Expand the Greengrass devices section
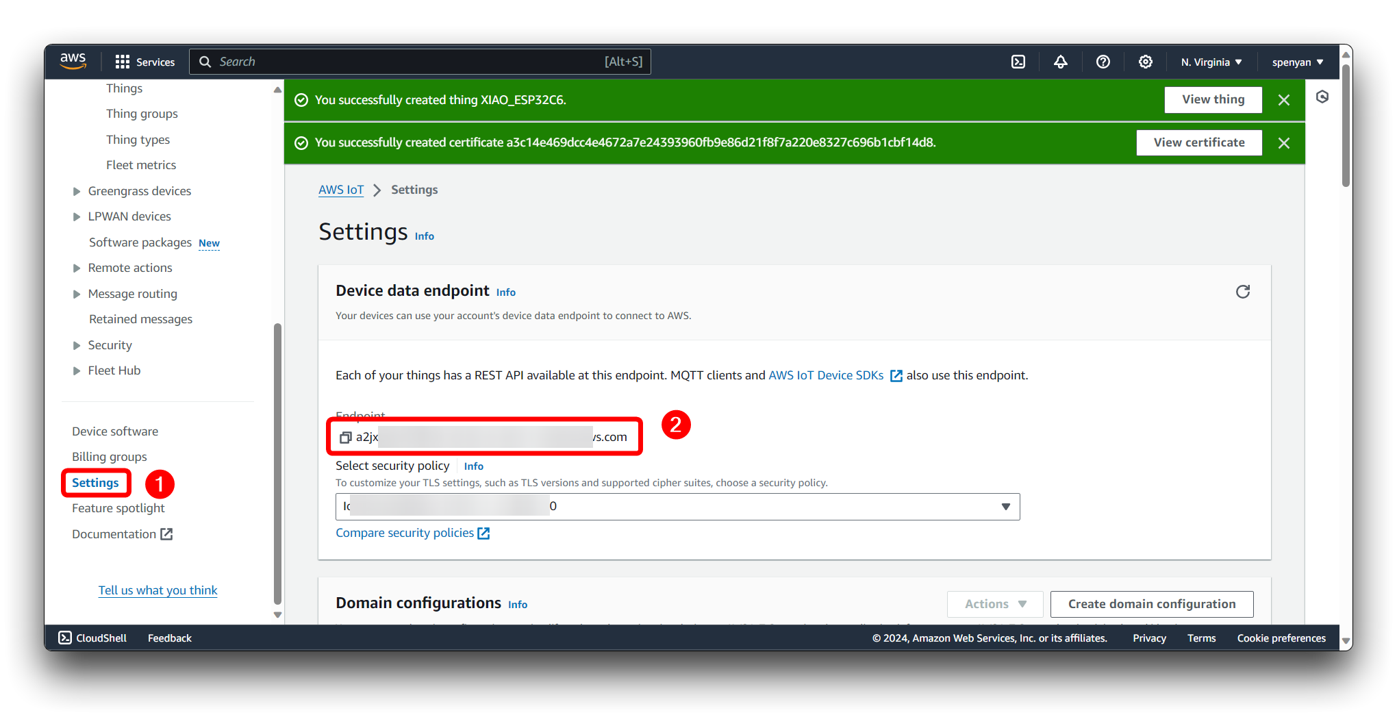 pyautogui.click(x=77, y=191)
